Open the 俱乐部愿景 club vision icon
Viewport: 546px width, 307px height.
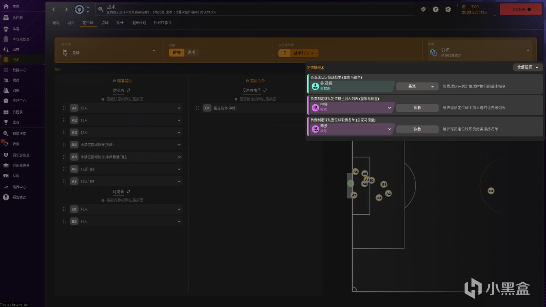click(6, 165)
